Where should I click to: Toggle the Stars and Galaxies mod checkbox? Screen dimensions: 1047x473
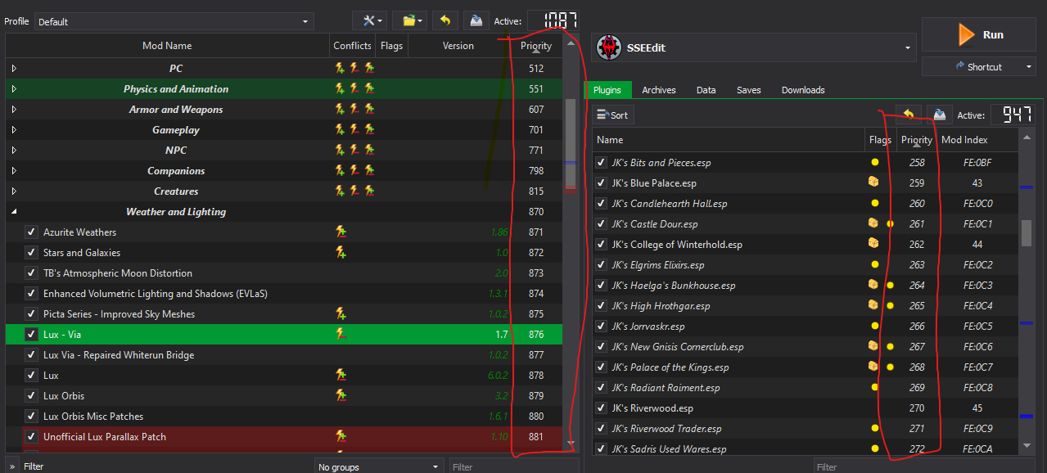click(x=31, y=253)
